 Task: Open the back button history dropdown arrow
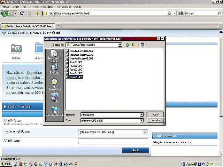click(15, 13)
